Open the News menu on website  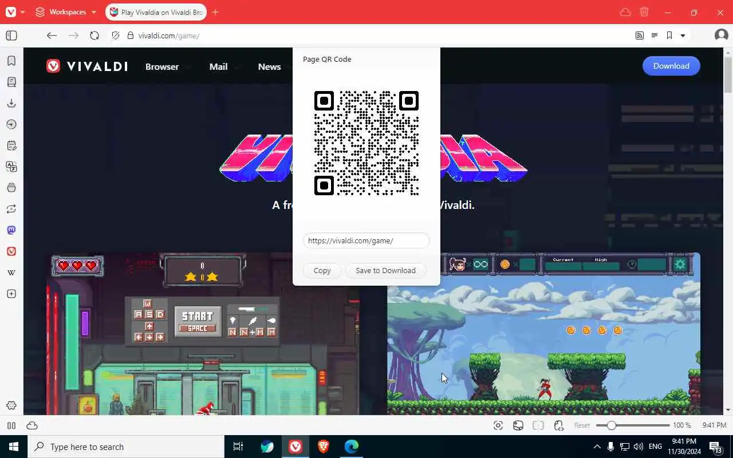click(269, 67)
